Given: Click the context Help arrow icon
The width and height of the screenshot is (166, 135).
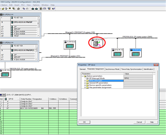Looking at the screenshot, I should 54,9.
